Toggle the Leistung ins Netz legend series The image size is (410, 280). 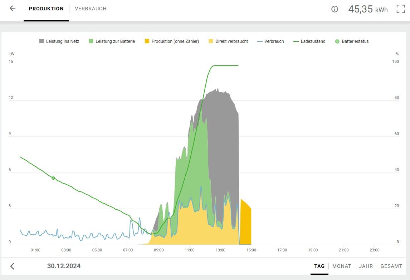point(59,41)
